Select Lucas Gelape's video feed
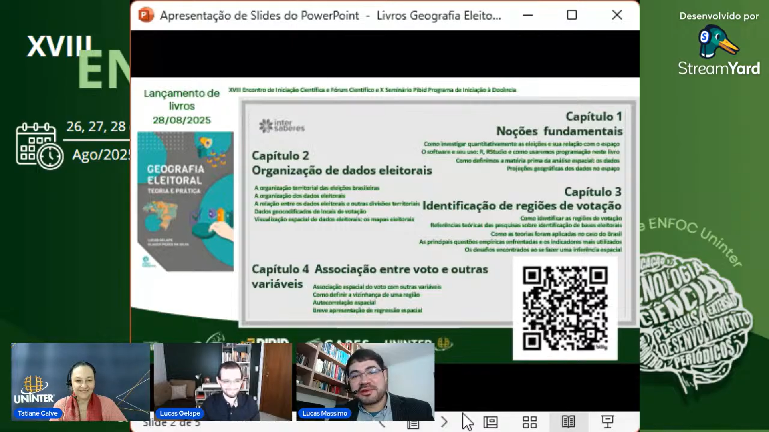The height and width of the screenshot is (432, 769). coord(223,381)
